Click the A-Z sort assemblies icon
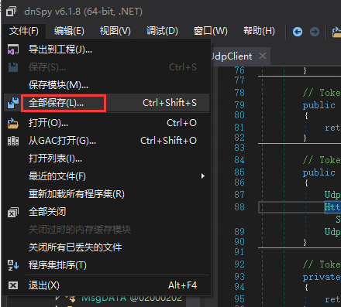341x307 pixels. pyautogui.click(x=13, y=265)
